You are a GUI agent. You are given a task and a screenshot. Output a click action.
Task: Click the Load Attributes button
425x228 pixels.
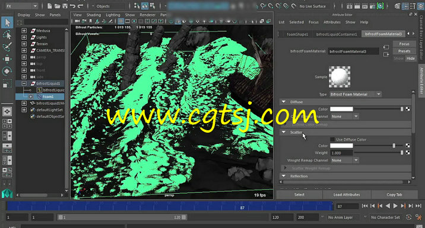click(x=347, y=194)
